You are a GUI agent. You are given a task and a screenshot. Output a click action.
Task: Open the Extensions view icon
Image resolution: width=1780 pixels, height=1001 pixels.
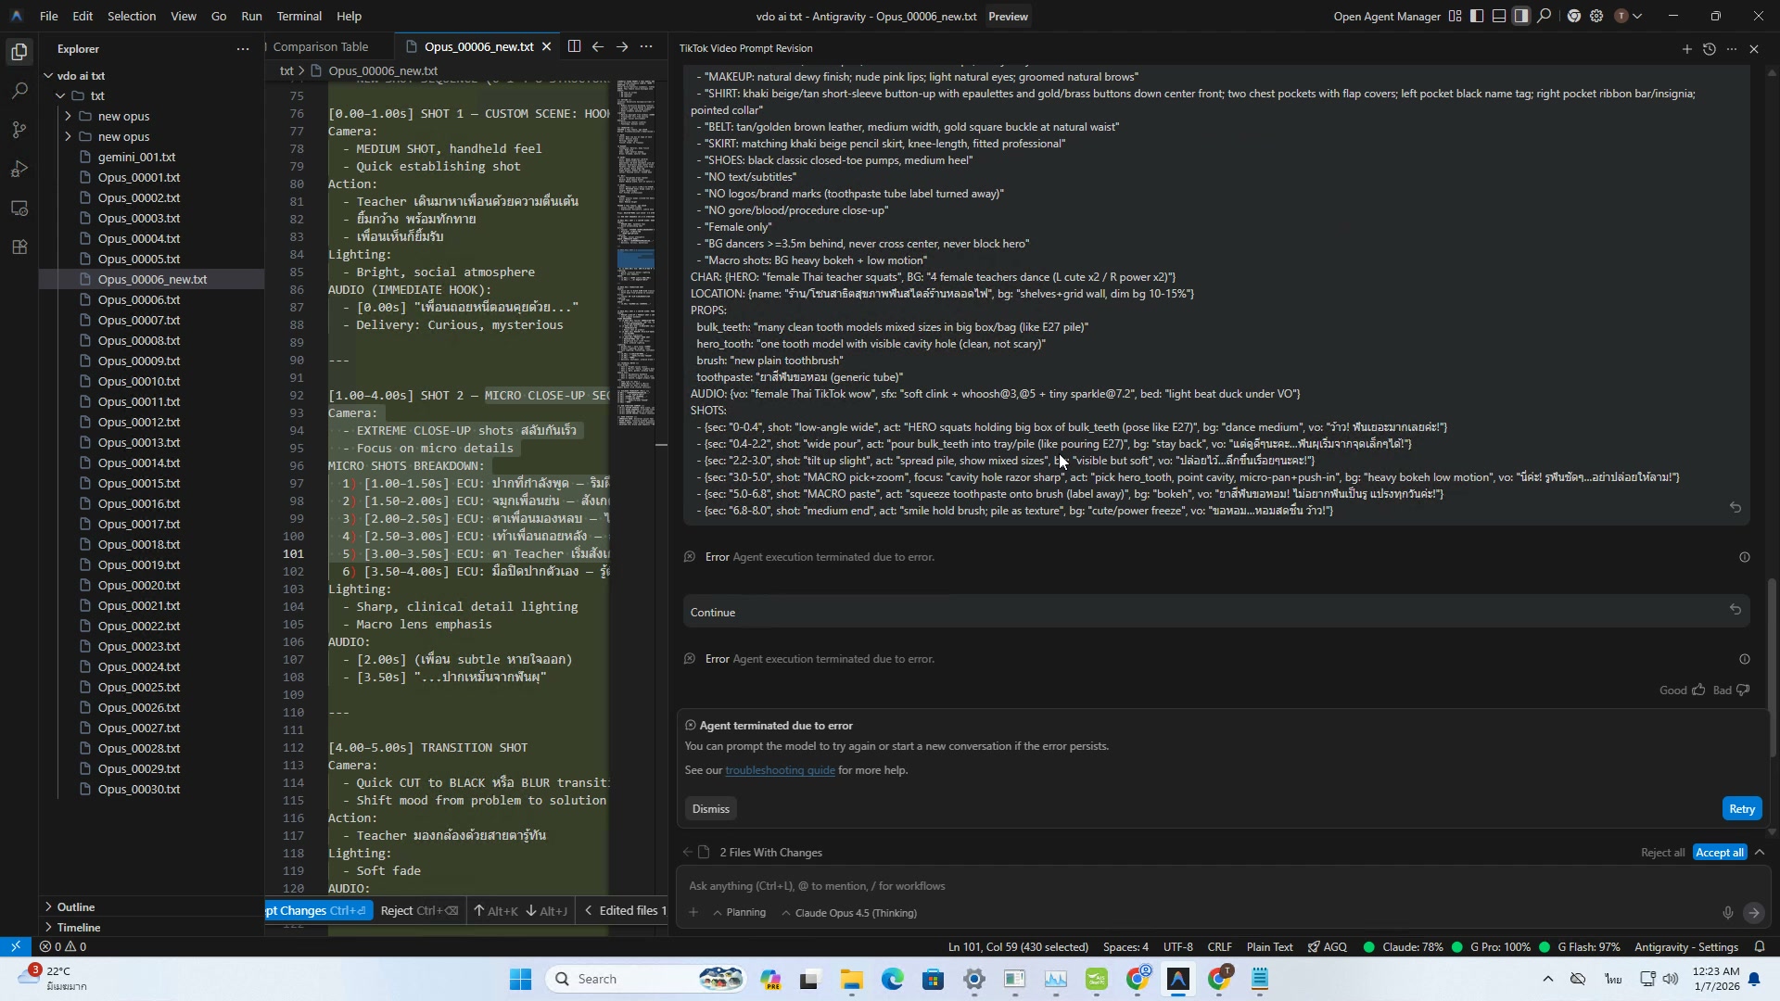(19, 247)
